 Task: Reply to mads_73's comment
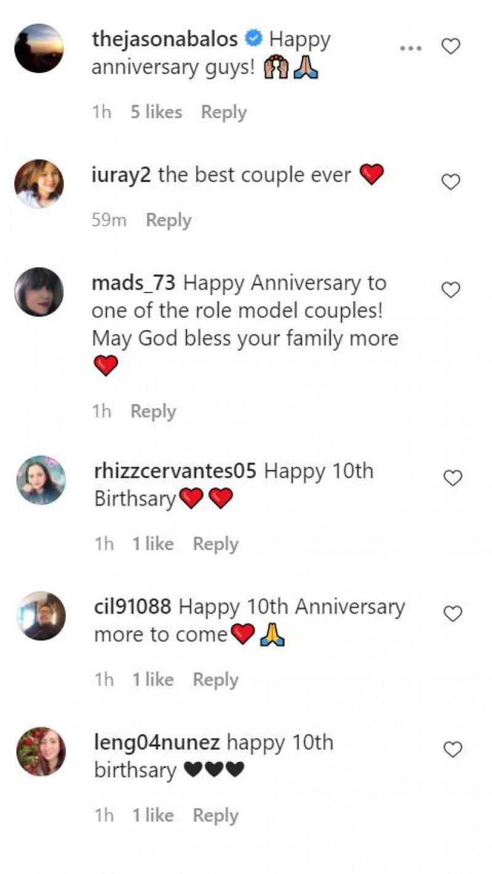point(153,411)
